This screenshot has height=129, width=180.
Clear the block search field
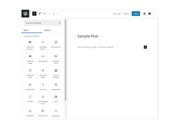click(x=59, y=23)
